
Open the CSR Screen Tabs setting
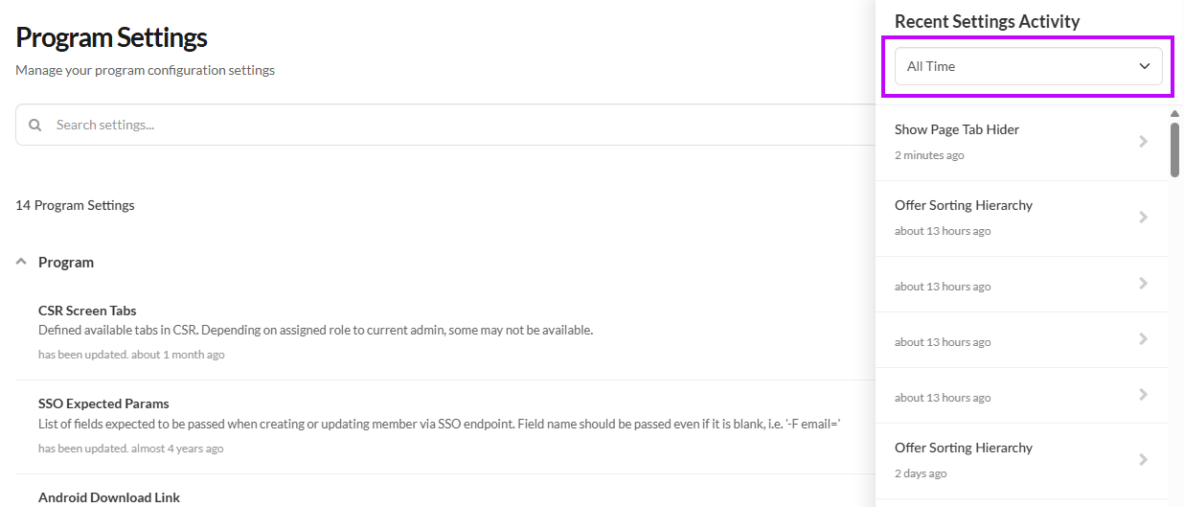[87, 311]
